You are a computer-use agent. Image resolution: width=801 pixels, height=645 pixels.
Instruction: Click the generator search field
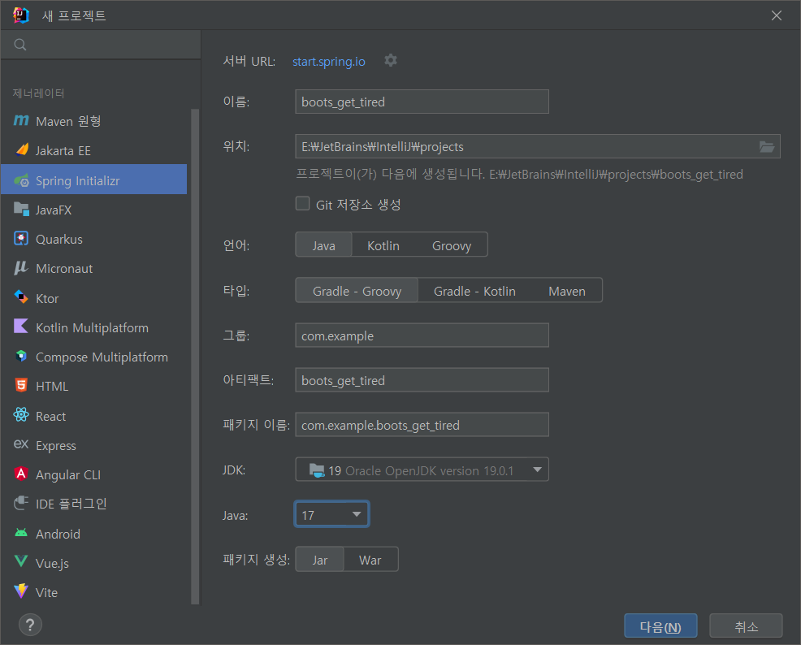101,45
